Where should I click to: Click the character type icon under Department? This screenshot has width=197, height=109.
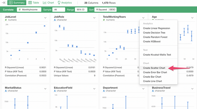[x=104, y=91]
